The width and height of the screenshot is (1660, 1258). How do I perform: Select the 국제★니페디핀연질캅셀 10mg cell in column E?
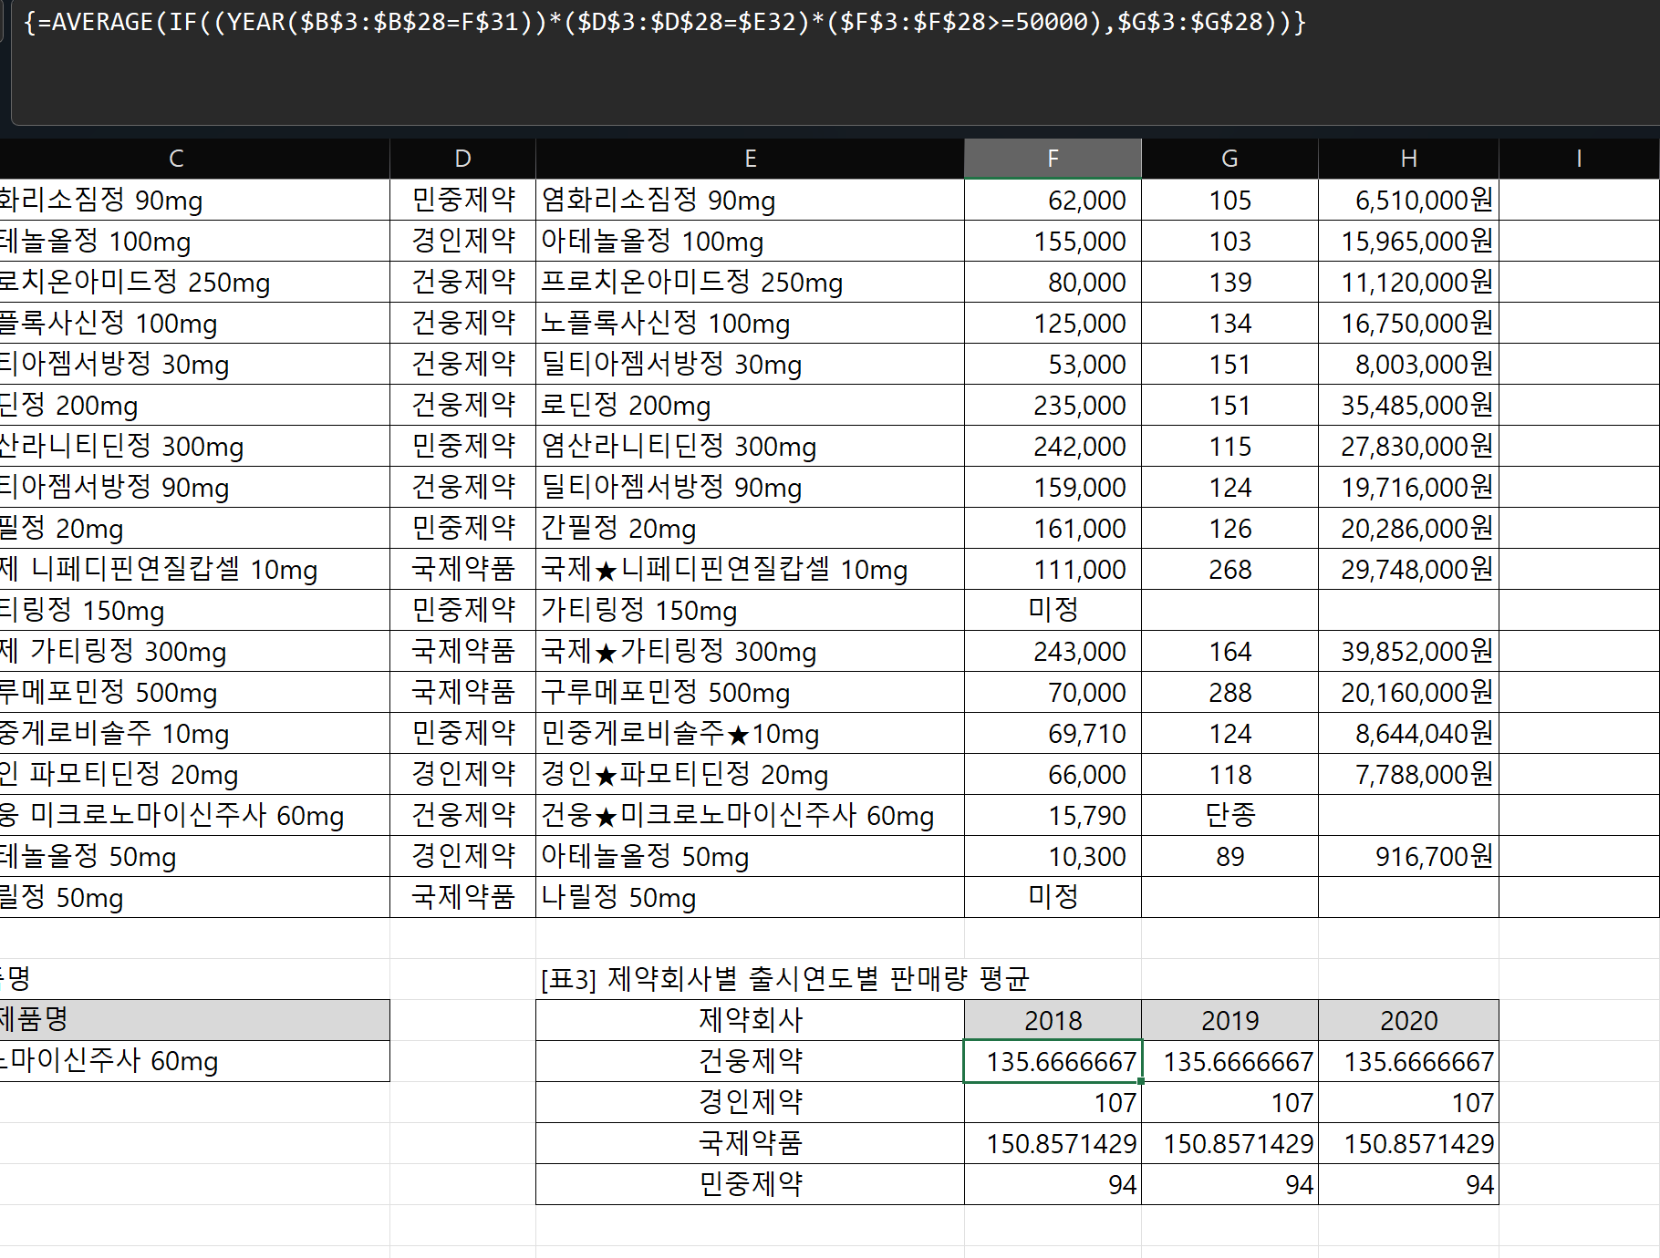coord(750,570)
